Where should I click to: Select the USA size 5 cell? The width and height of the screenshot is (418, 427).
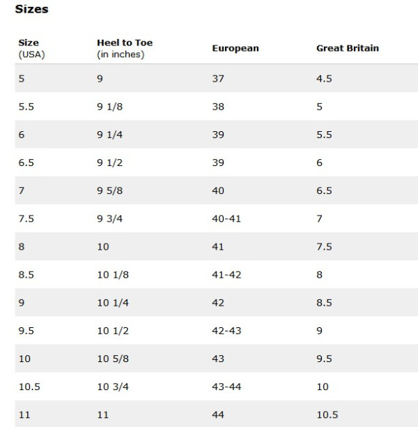[x=22, y=79]
